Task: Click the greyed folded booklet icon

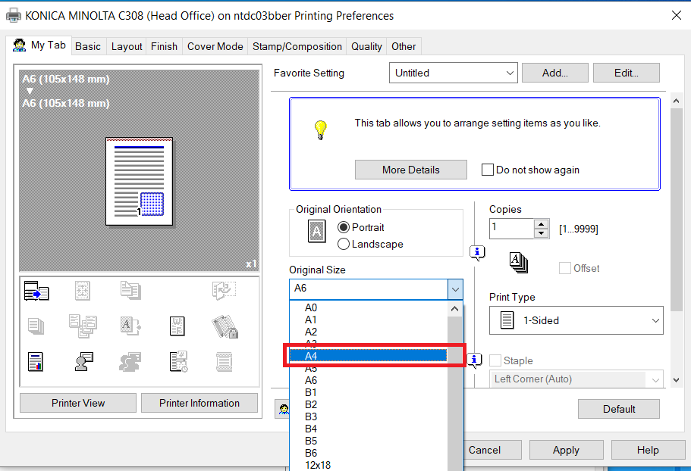Action: [224, 291]
